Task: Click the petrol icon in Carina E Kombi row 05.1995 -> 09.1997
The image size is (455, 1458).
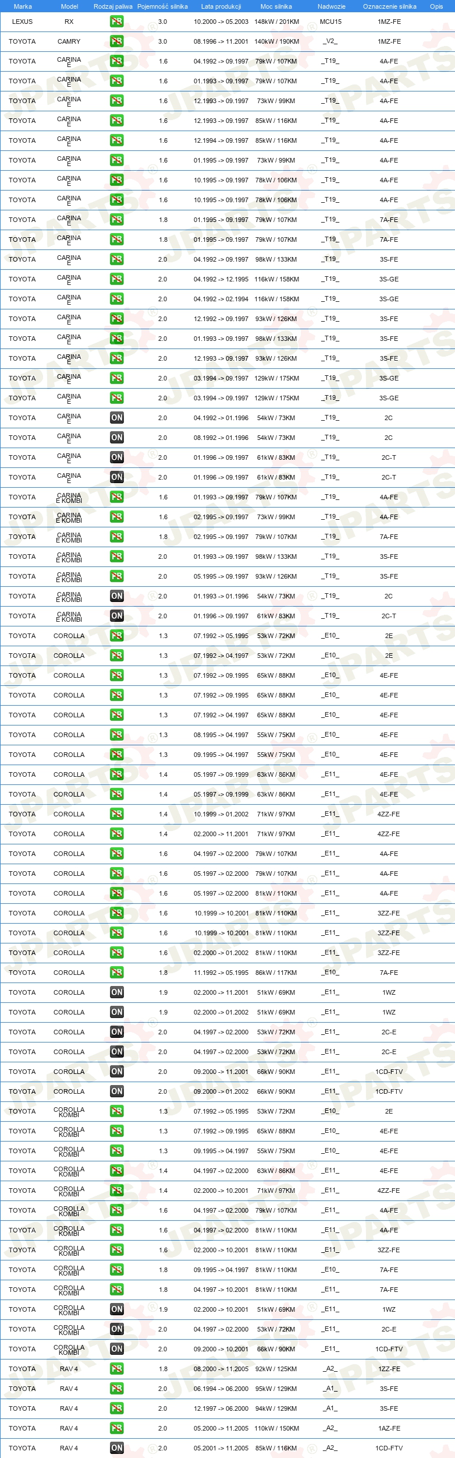Action: (116, 576)
